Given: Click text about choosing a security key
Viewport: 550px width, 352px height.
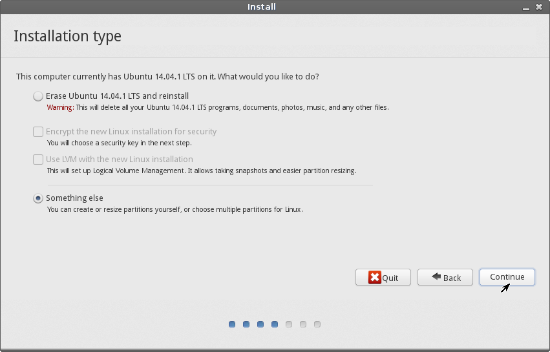Looking at the screenshot, I should click(120, 143).
